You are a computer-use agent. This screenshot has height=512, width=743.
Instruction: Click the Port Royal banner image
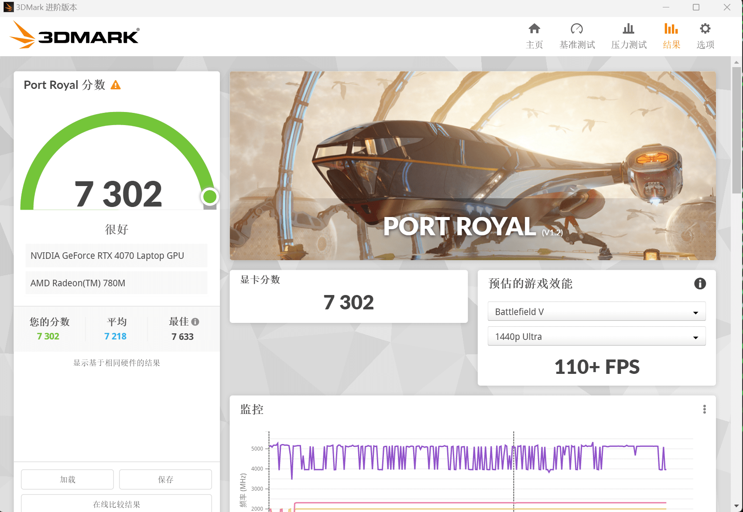coord(473,166)
